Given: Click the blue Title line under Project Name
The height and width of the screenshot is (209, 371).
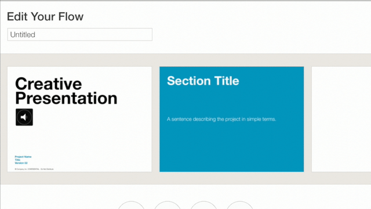Looking at the screenshot, I should [x=17, y=160].
